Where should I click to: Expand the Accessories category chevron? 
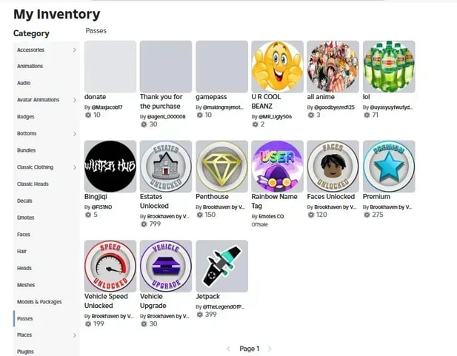click(x=75, y=50)
